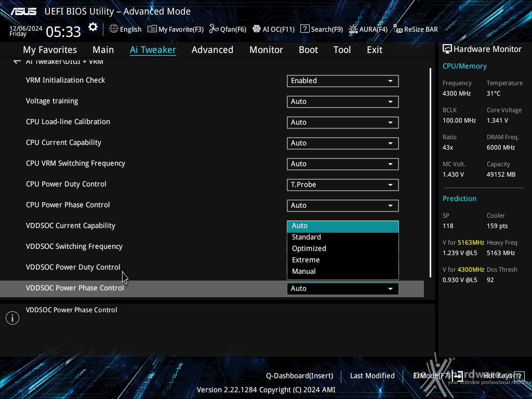Select the VDDSOC Switching Frequency row
The width and height of the screenshot is (532, 399).
pos(74,246)
